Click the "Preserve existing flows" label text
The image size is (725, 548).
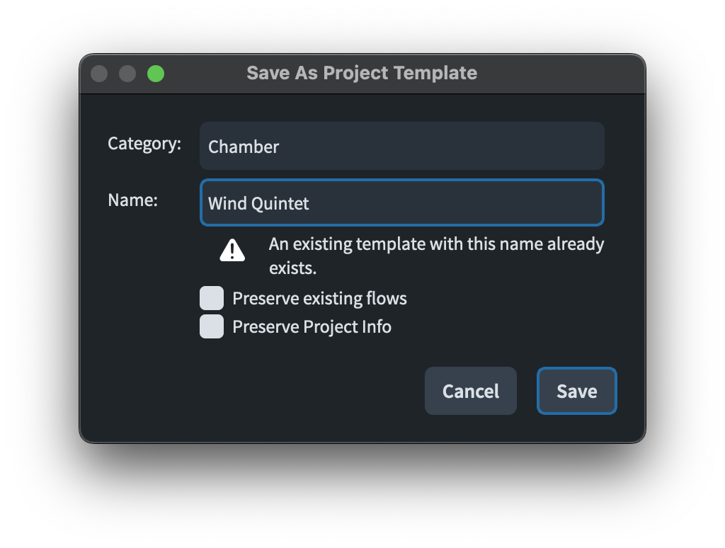tap(319, 299)
